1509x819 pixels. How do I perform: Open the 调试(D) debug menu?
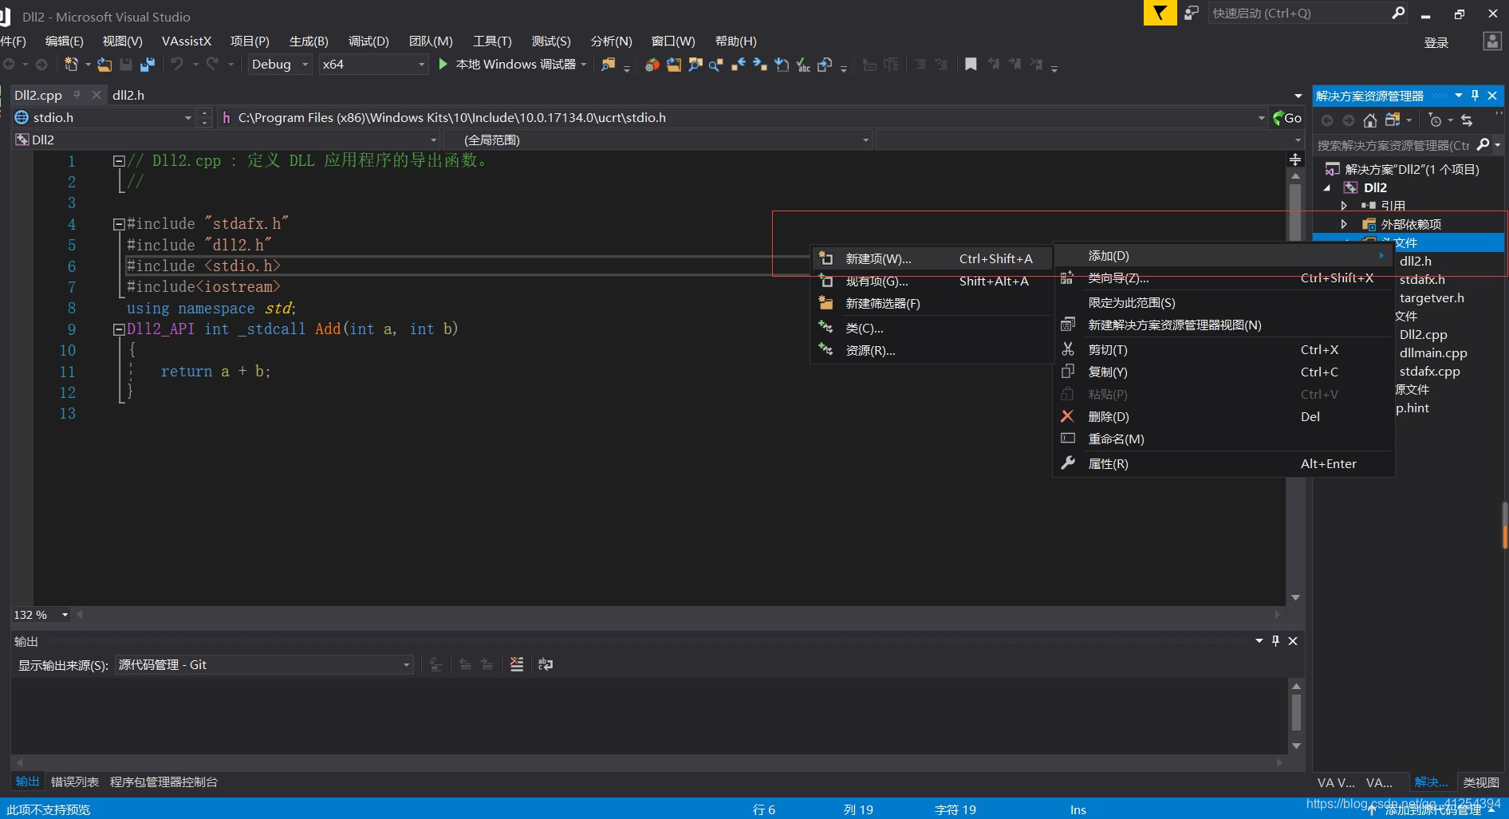[368, 41]
